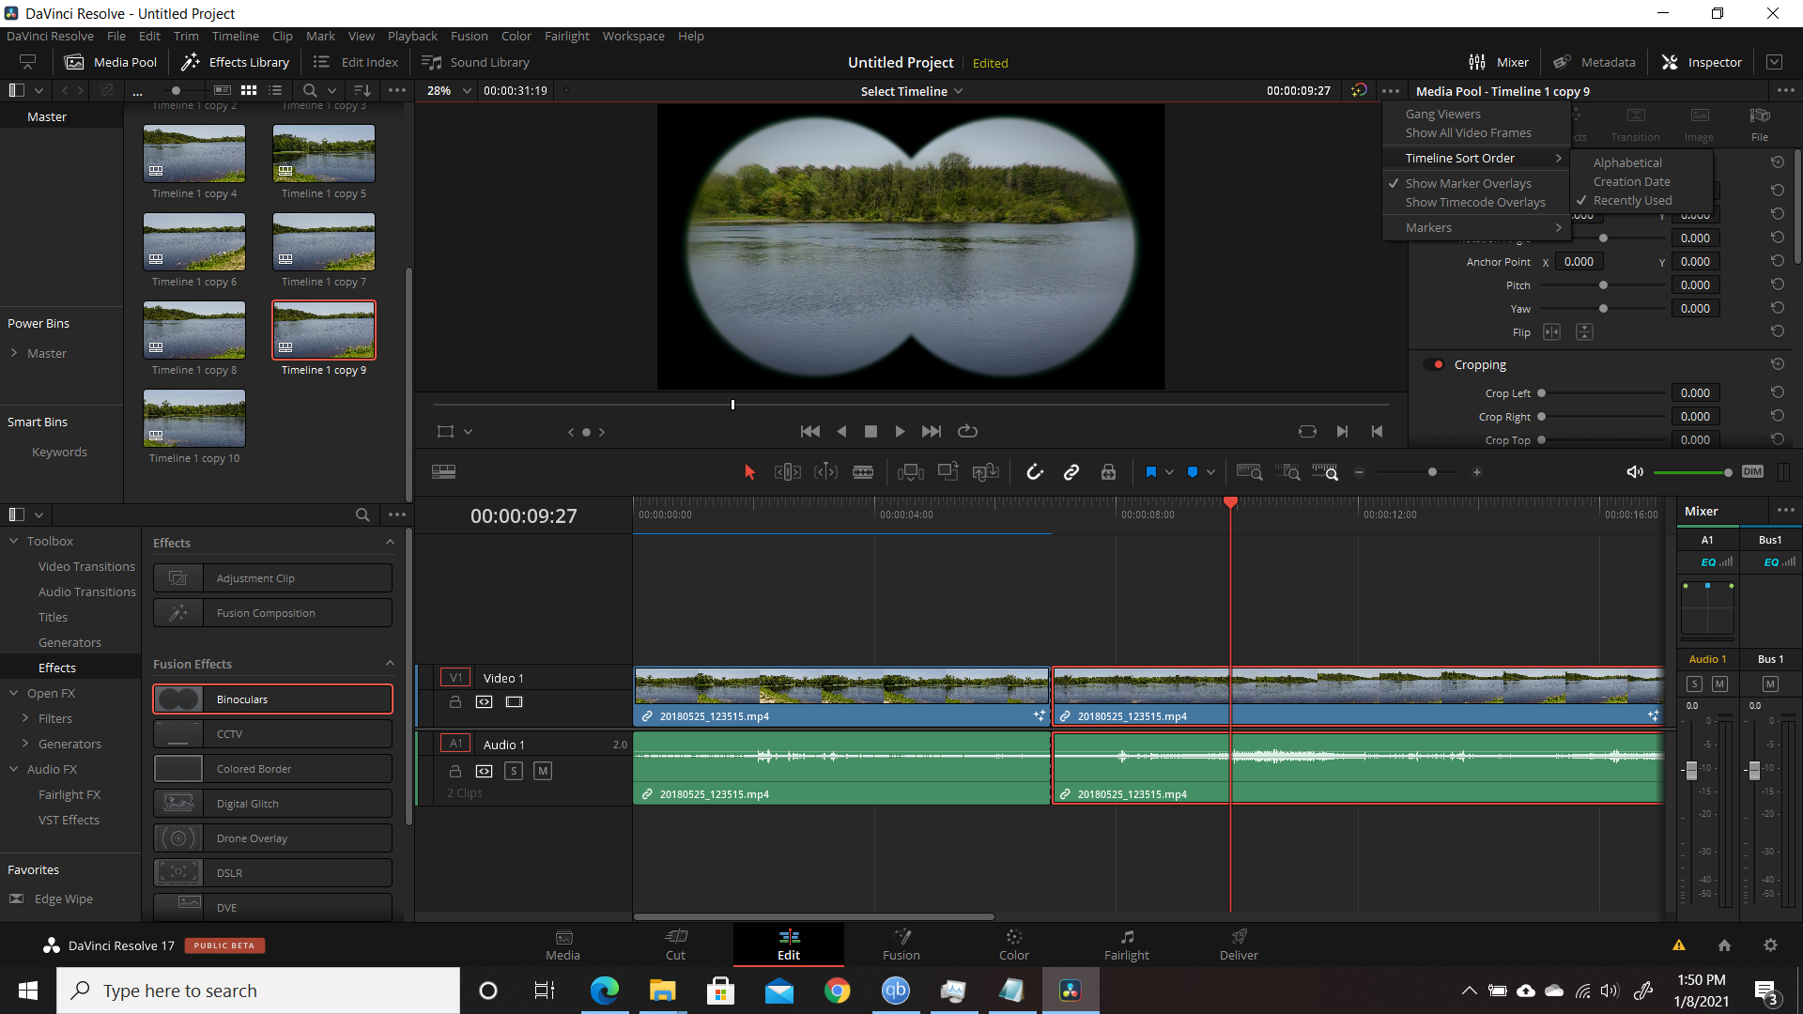This screenshot has width=1803, height=1014.
Task: Open the Mixer panel
Action: pyautogui.click(x=1498, y=62)
